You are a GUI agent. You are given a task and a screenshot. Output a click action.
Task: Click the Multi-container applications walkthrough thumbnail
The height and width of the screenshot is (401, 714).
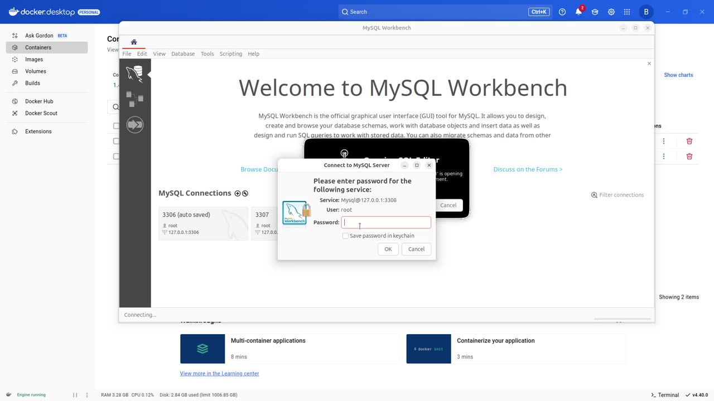point(202,349)
